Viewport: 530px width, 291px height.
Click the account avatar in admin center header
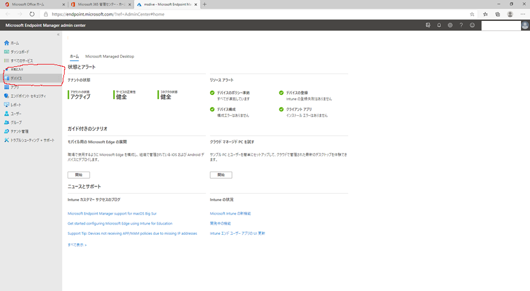point(525,25)
